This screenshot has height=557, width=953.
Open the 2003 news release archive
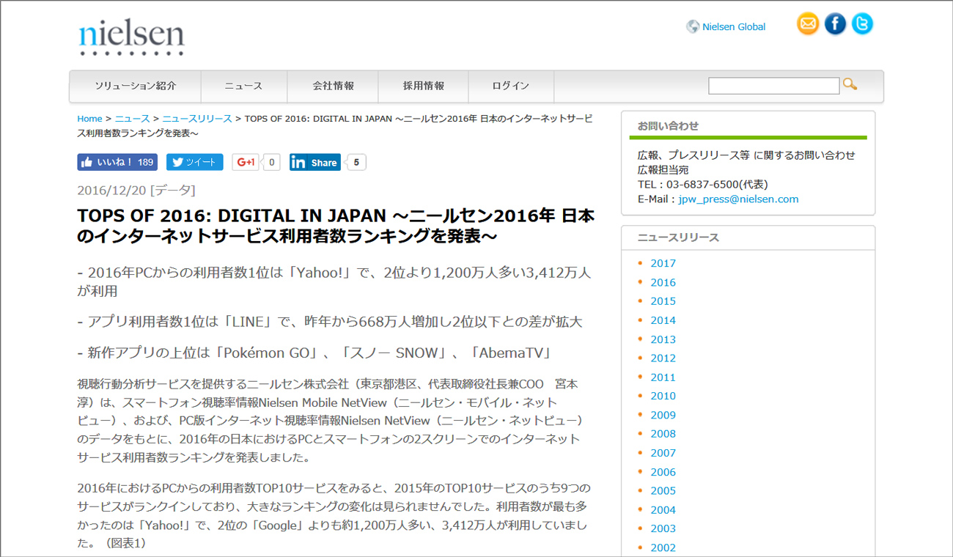coord(663,528)
